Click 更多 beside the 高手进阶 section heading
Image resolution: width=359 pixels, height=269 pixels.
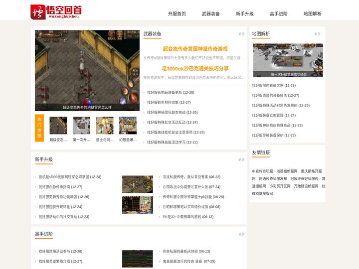pos(241,234)
